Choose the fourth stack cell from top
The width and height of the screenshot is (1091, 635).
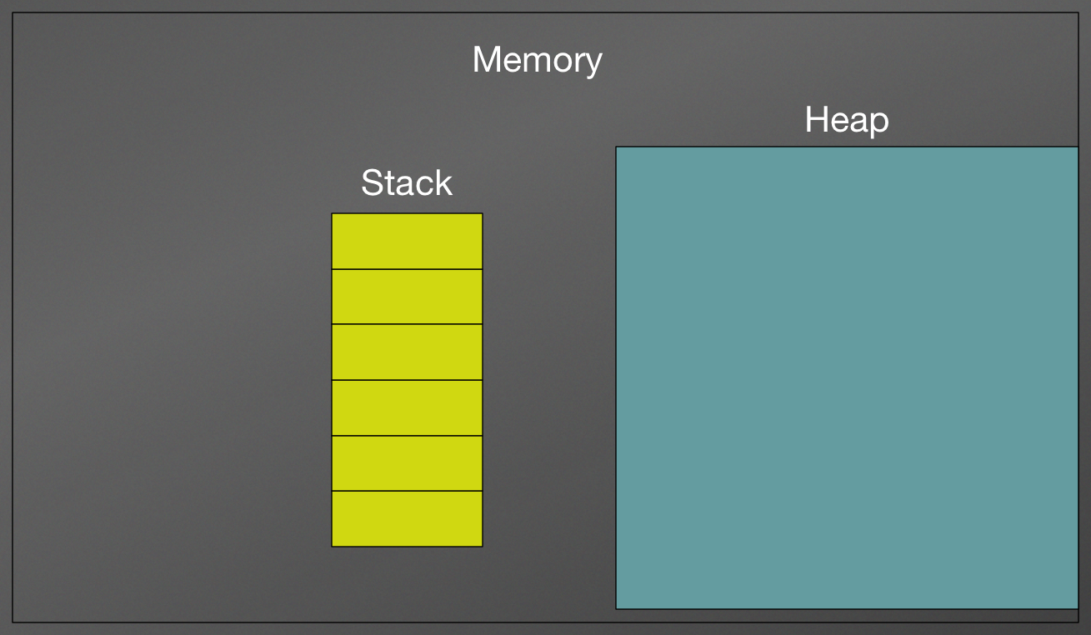[407, 407]
